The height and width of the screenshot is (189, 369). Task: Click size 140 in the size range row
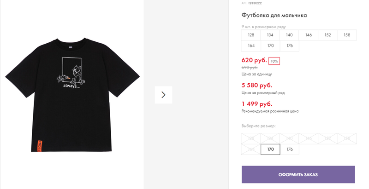pos(289,35)
